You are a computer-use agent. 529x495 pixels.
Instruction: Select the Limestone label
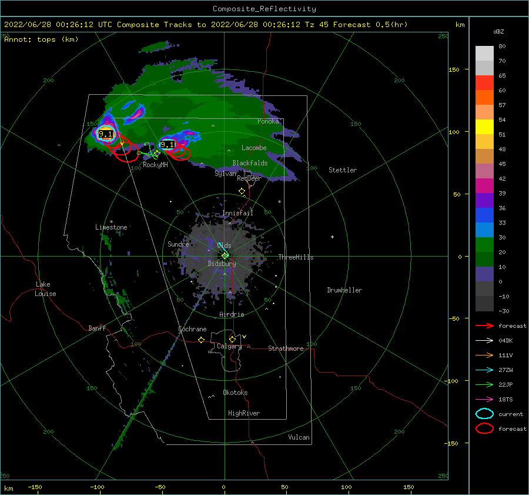click(111, 227)
